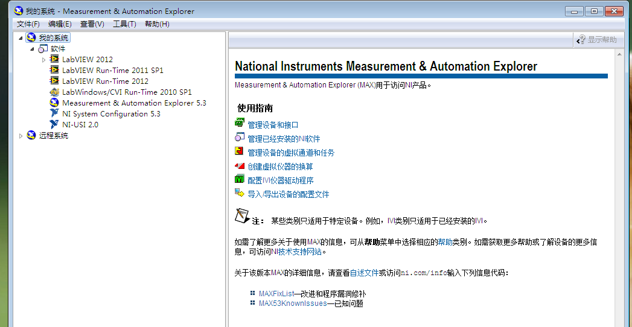The image size is (632, 327).
Task: Open the 管理设备和接口 link
Action: (x=273, y=125)
